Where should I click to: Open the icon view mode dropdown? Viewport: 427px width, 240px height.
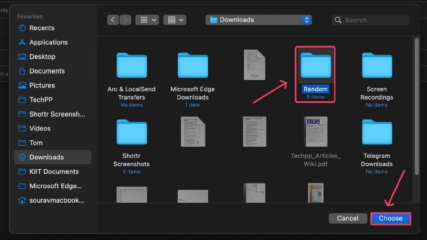147,20
